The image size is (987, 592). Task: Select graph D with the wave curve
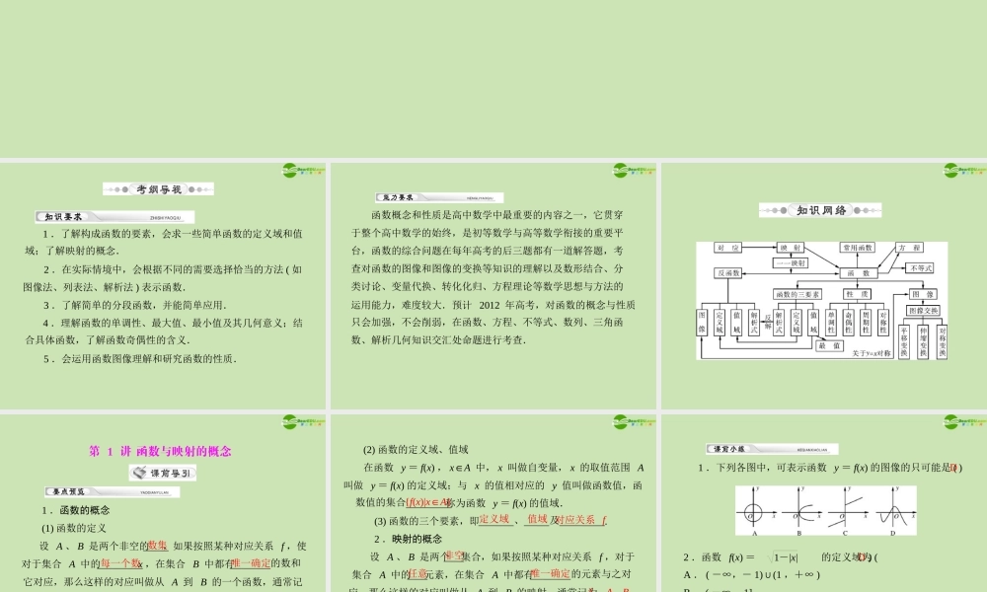[x=894, y=512]
